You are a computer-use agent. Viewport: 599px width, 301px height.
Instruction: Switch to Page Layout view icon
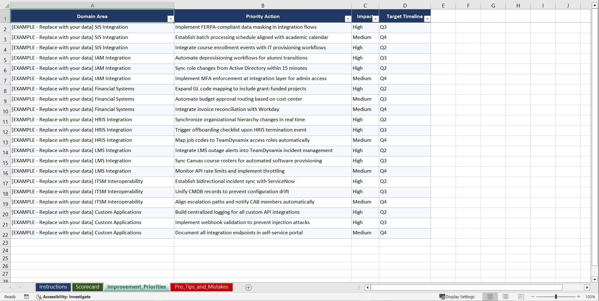(505, 296)
